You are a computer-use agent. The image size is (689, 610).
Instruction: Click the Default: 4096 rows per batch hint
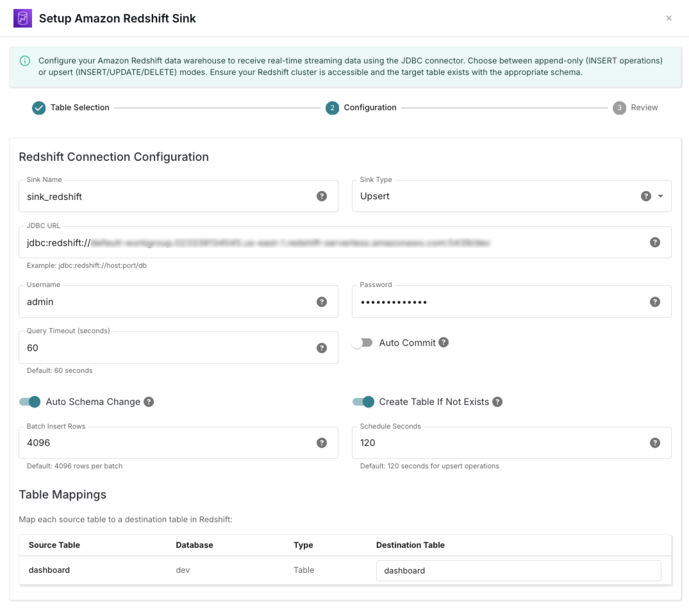(x=75, y=466)
